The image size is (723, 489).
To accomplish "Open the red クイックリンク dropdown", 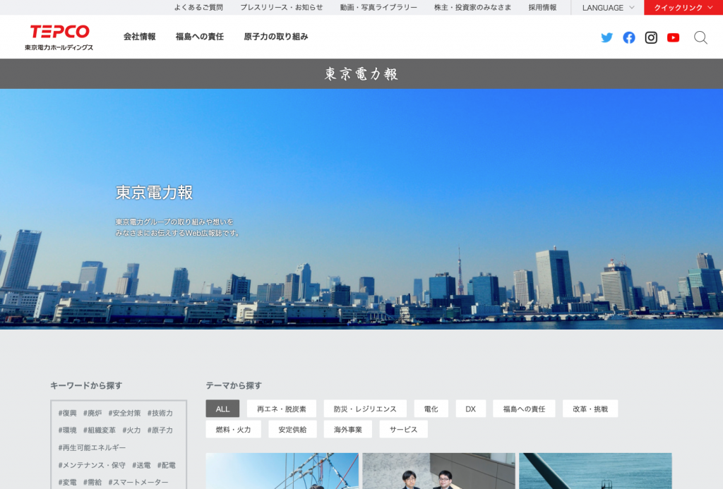I will 683,8.
